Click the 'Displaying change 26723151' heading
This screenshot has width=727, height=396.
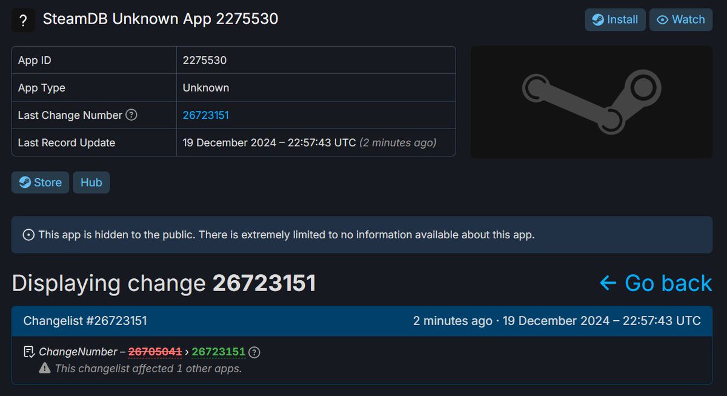click(x=164, y=283)
